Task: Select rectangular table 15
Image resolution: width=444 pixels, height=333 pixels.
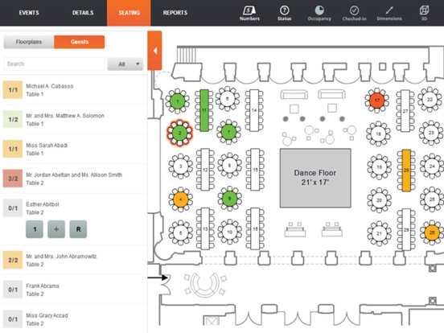Action: click(256, 170)
